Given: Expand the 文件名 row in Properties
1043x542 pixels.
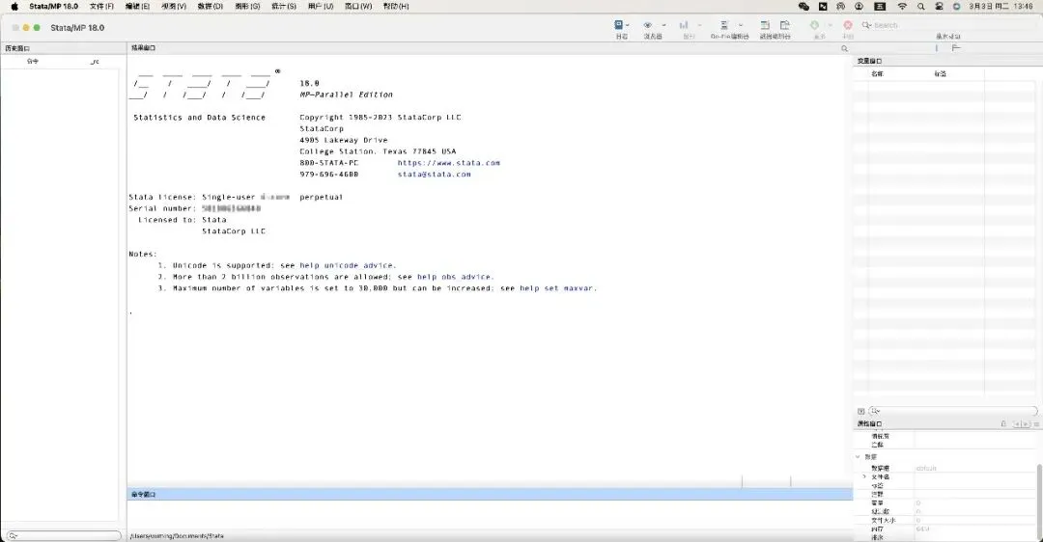Looking at the screenshot, I should pyautogui.click(x=864, y=477).
